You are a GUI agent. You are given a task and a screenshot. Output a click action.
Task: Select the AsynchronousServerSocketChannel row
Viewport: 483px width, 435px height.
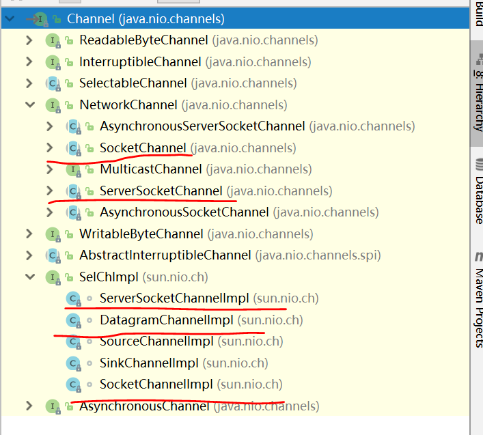(235, 126)
